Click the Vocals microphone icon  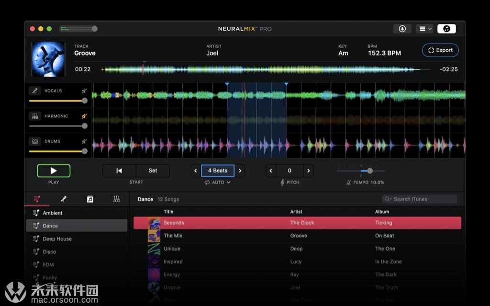[34, 91]
